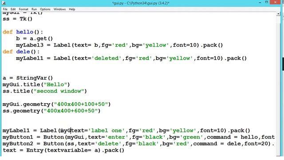Maximize the gui.py window

[x=266, y=2]
